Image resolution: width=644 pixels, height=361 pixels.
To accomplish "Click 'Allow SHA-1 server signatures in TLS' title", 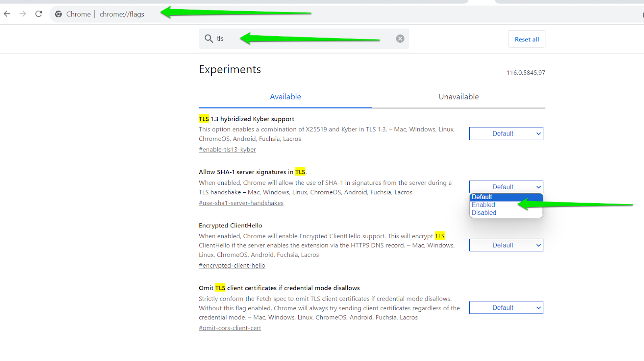I will coord(253,172).
